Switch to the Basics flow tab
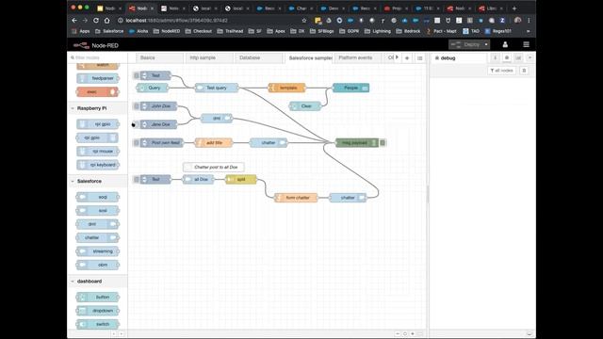The image size is (603, 339). 159,57
